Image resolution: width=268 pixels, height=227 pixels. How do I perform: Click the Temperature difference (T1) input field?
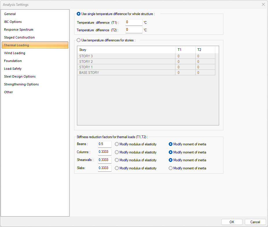[x=134, y=22]
